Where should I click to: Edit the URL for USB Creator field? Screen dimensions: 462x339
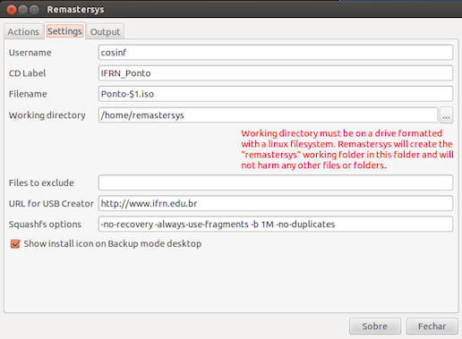[x=276, y=203]
